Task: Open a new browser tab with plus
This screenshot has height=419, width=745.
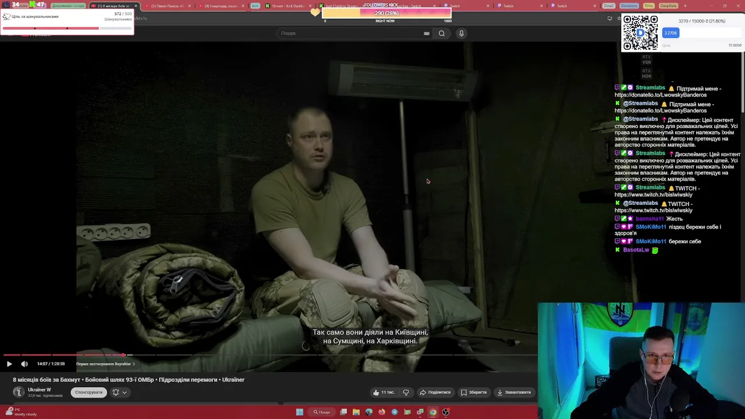Action: click(x=685, y=6)
